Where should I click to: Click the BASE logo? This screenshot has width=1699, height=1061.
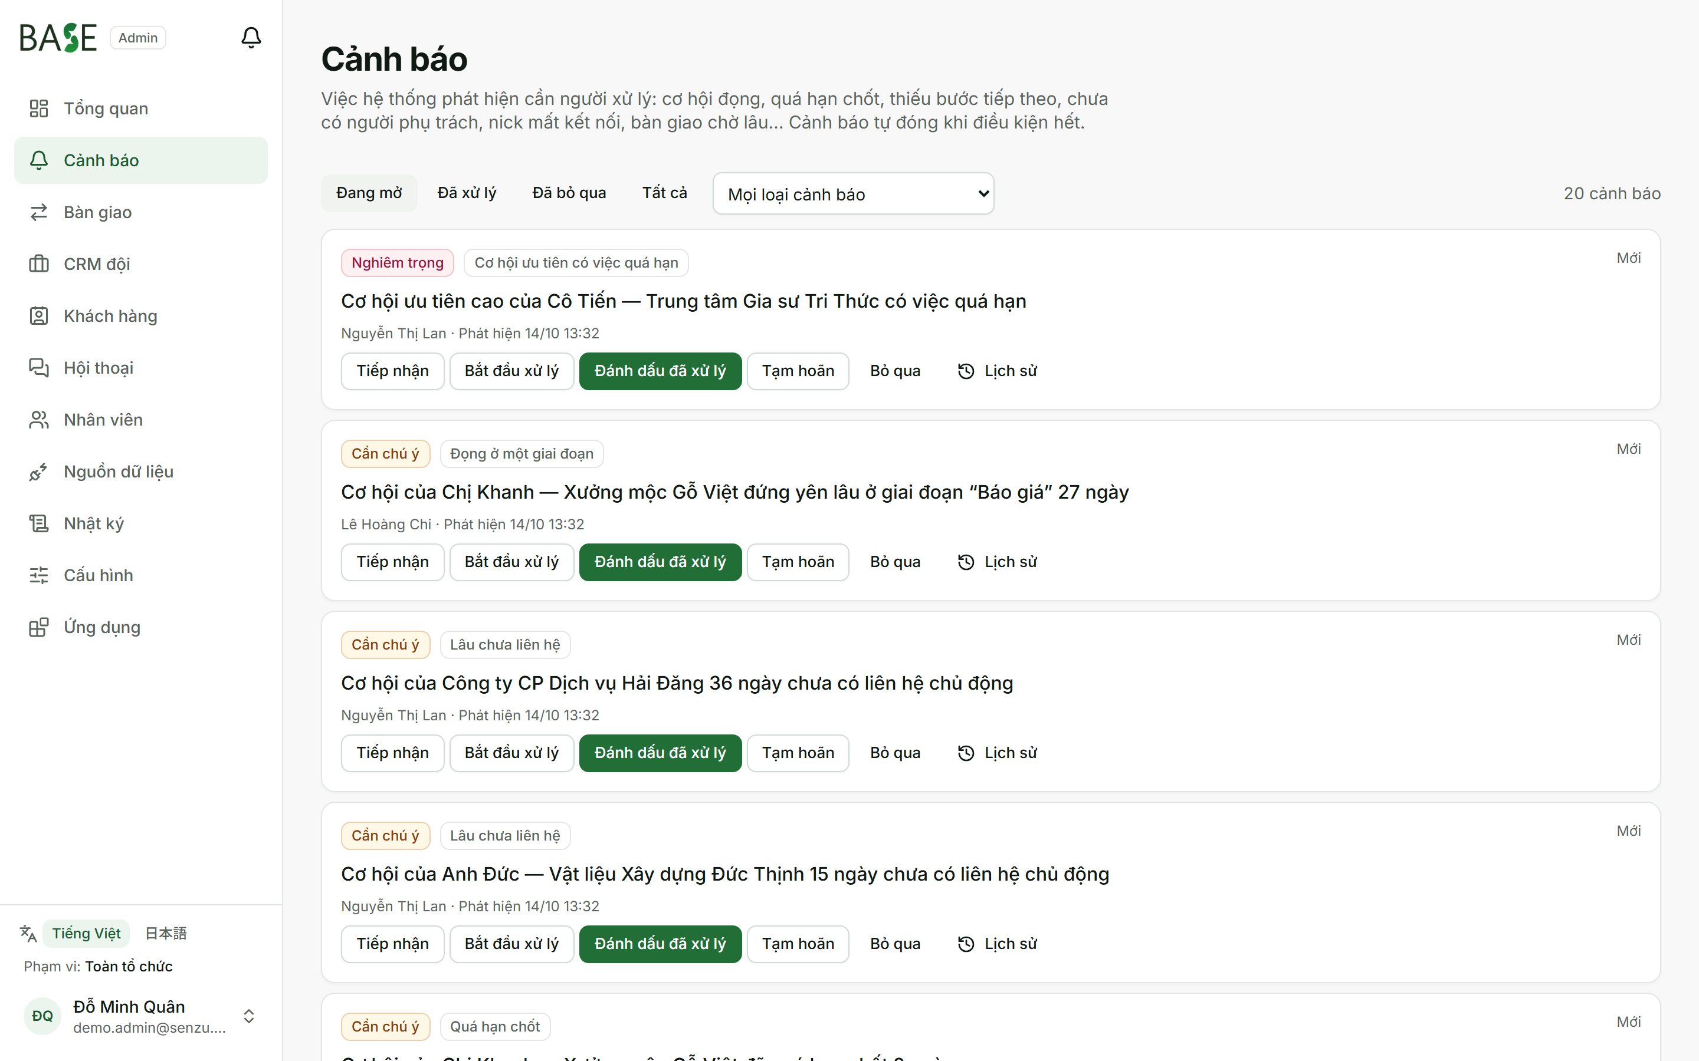coord(58,38)
